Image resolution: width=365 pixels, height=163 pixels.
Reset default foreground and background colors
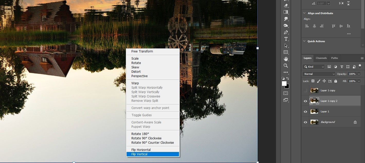click(283, 78)
